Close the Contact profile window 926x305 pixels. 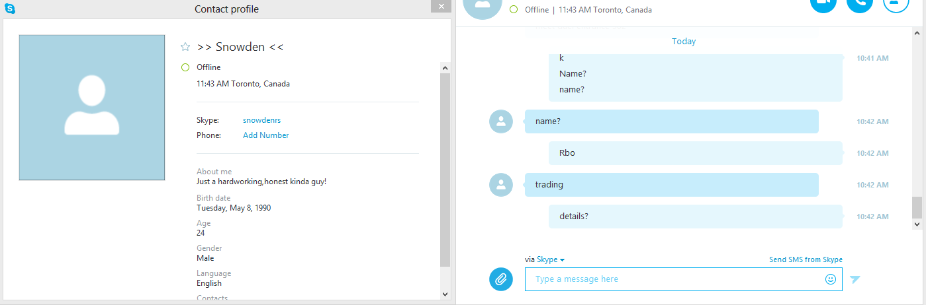(441, 6)
